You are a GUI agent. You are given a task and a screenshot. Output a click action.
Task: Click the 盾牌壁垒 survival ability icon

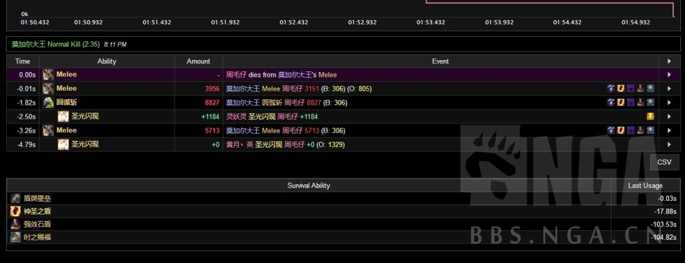[16, 198]
